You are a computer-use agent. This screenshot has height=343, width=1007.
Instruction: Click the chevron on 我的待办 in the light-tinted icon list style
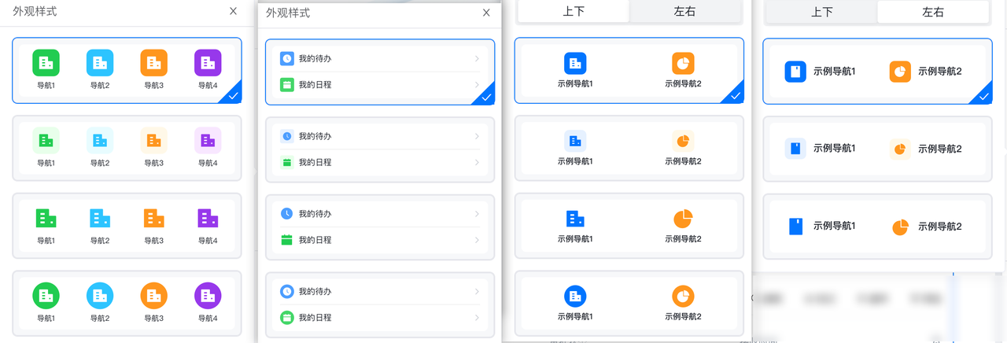(477, 136)
